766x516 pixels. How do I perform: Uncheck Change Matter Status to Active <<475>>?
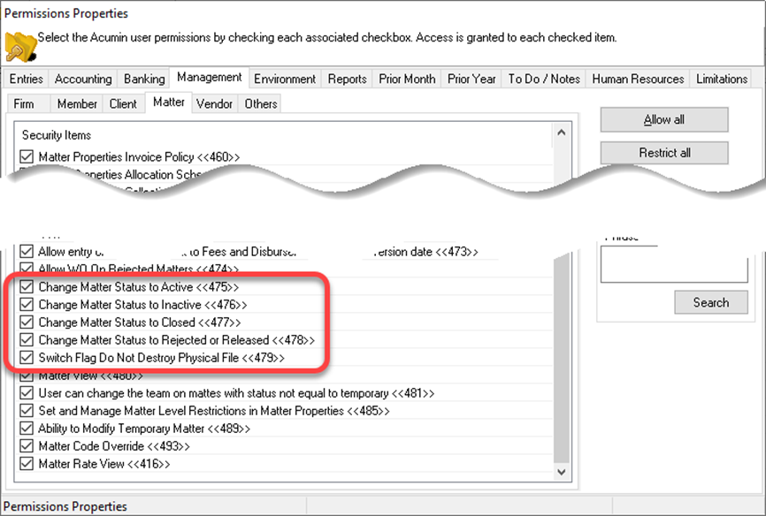[27, 286]
